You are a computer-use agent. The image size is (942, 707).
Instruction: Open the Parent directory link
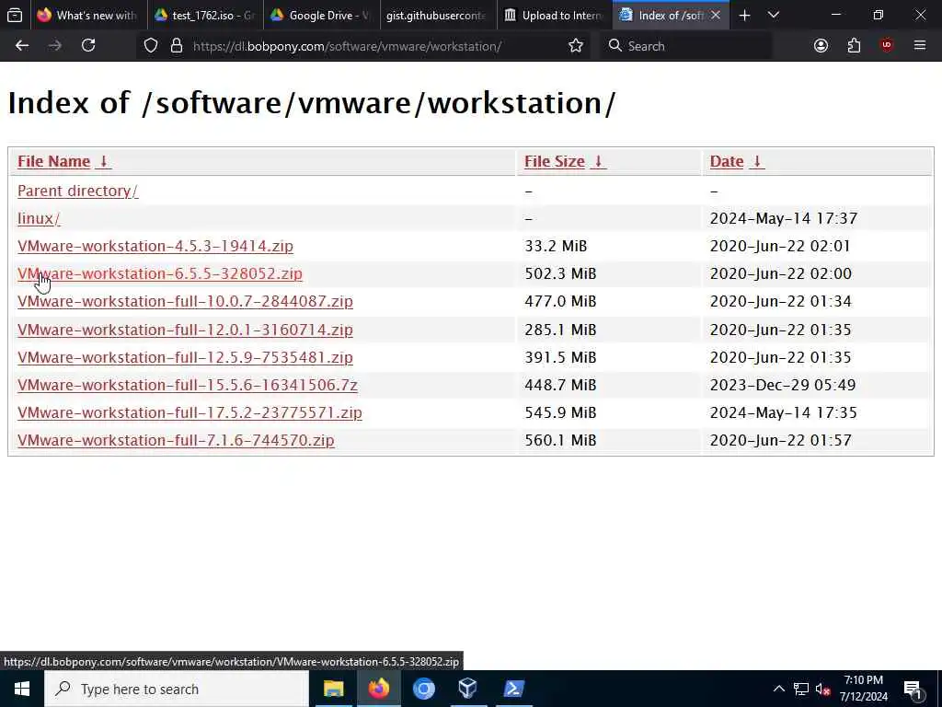point(77,191)
